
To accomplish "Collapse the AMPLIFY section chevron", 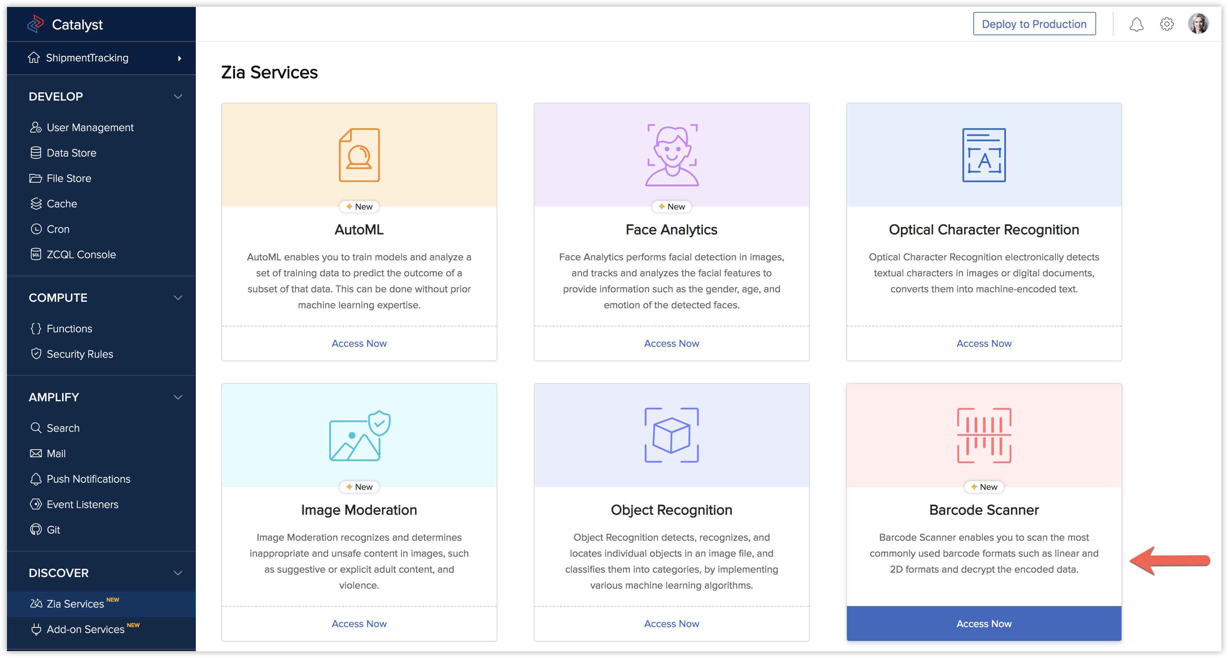I will click(178, 397).
